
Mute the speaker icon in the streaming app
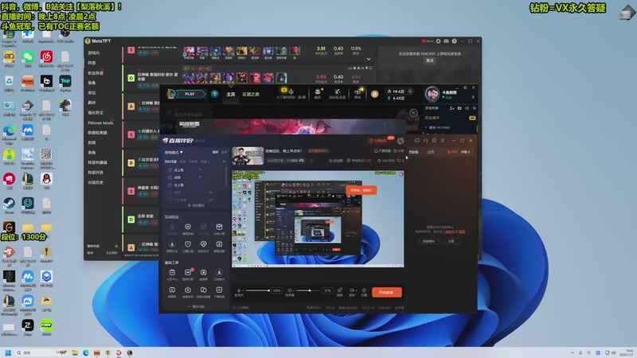[x=290, y=290]
